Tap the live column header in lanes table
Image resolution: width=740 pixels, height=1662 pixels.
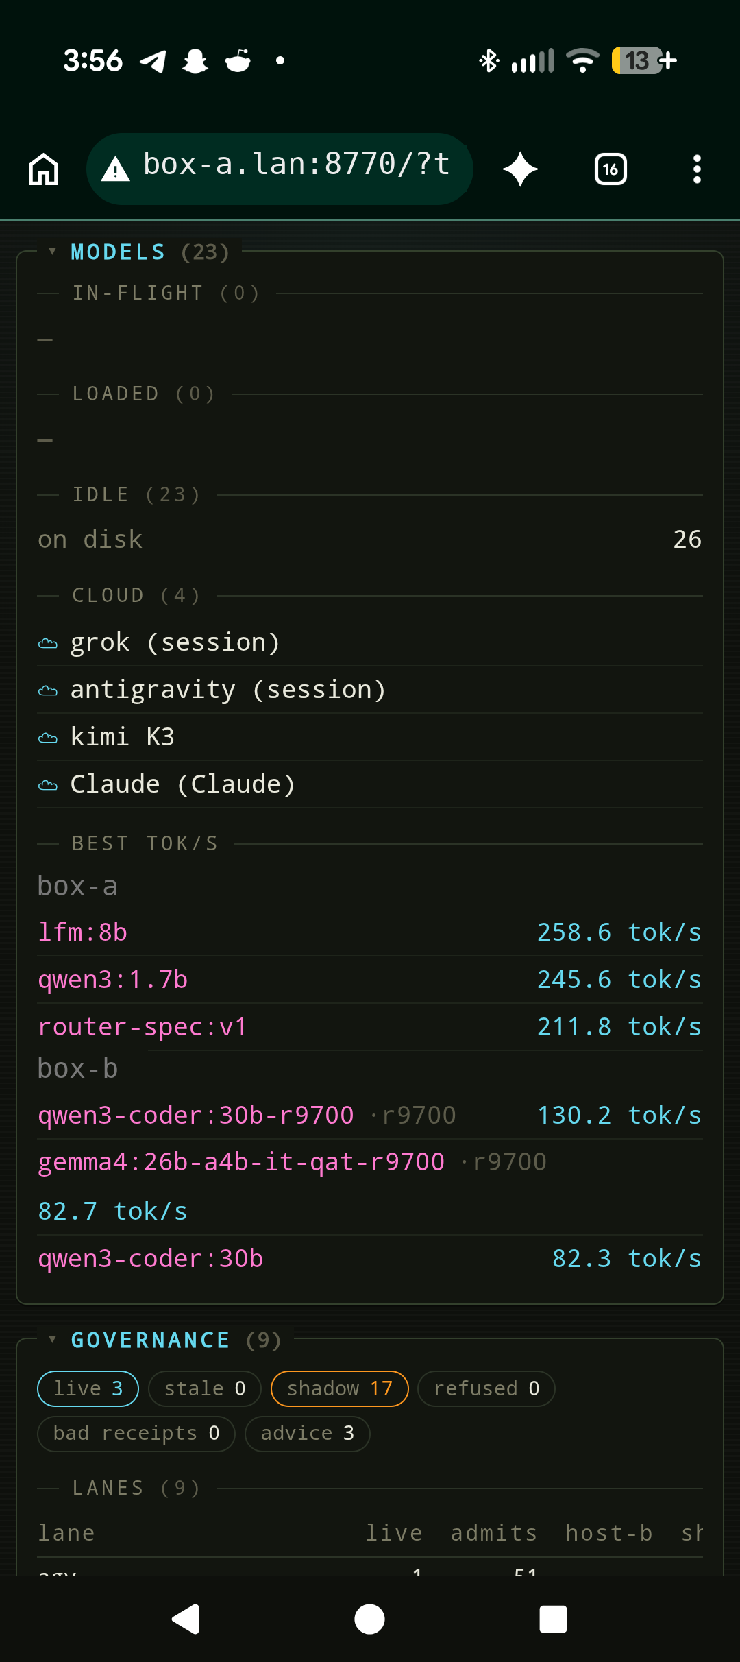point(394,1533)
